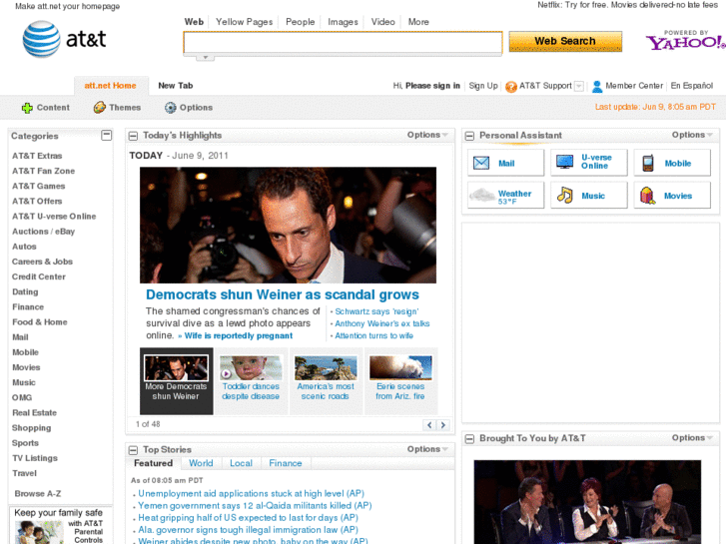726x544 pixels.
Task: Collapse the Top Stories panel
Action: tap(134, 450)
